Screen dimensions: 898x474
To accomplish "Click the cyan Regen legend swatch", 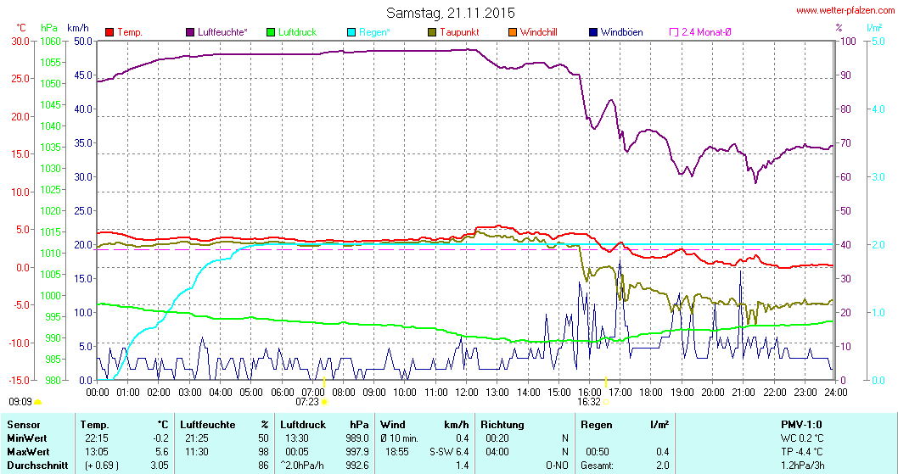I will (x=351, y=32).
